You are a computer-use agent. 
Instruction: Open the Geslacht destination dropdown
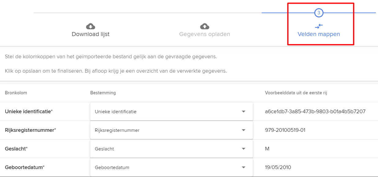tap(171, 149)
